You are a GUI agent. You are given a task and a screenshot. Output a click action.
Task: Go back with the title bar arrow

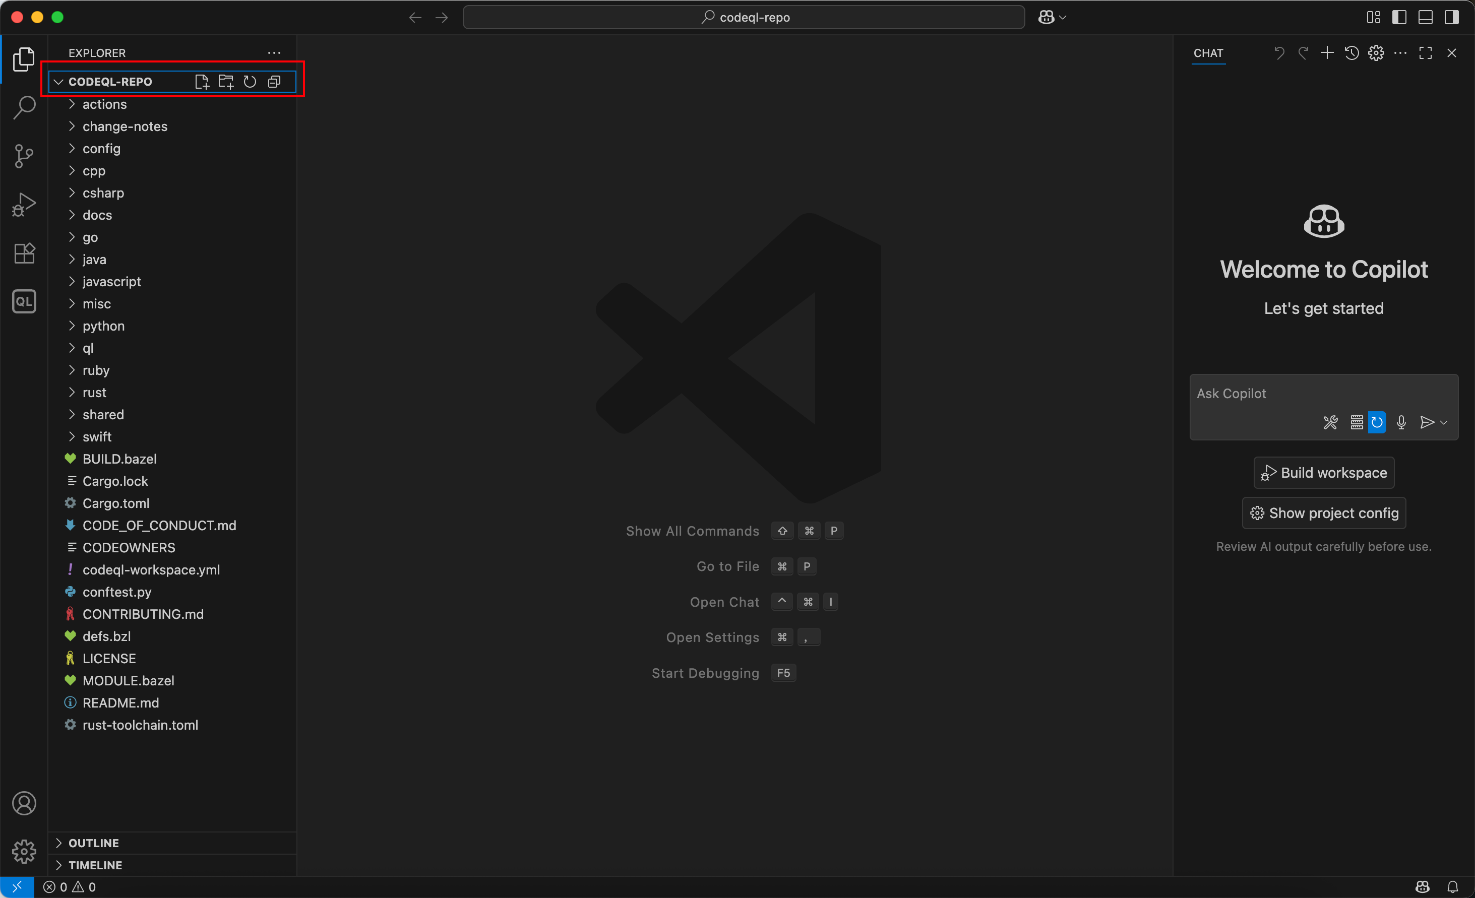[415, 17]
